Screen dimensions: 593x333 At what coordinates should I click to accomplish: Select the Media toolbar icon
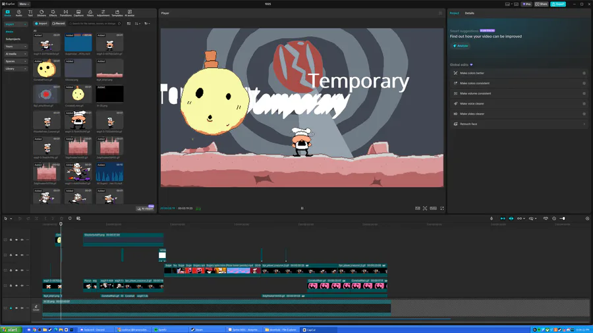pos(7,13)
